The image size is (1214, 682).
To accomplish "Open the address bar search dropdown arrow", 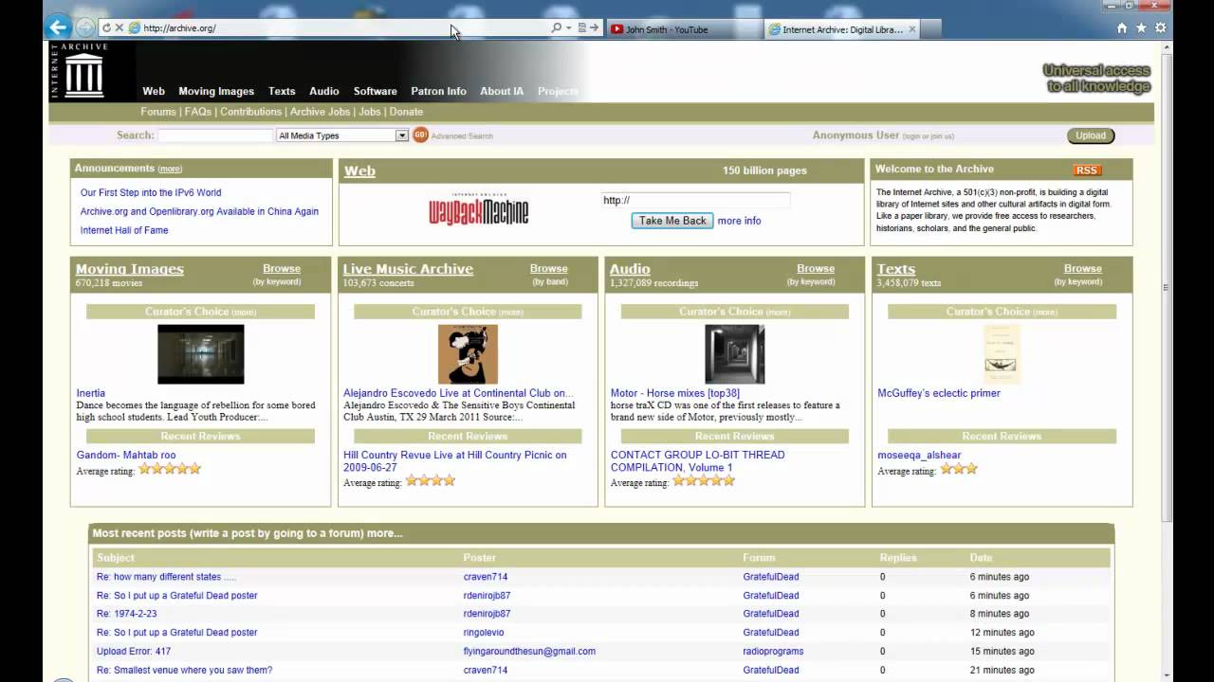I will click(569, 28).
